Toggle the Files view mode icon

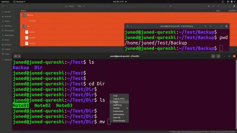(x=209, y=6)
